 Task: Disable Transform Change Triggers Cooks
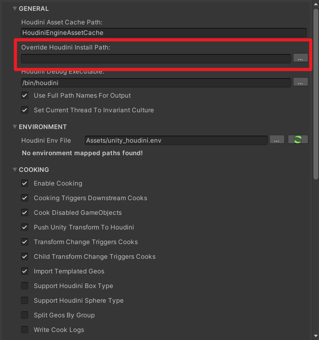[24, 242]
